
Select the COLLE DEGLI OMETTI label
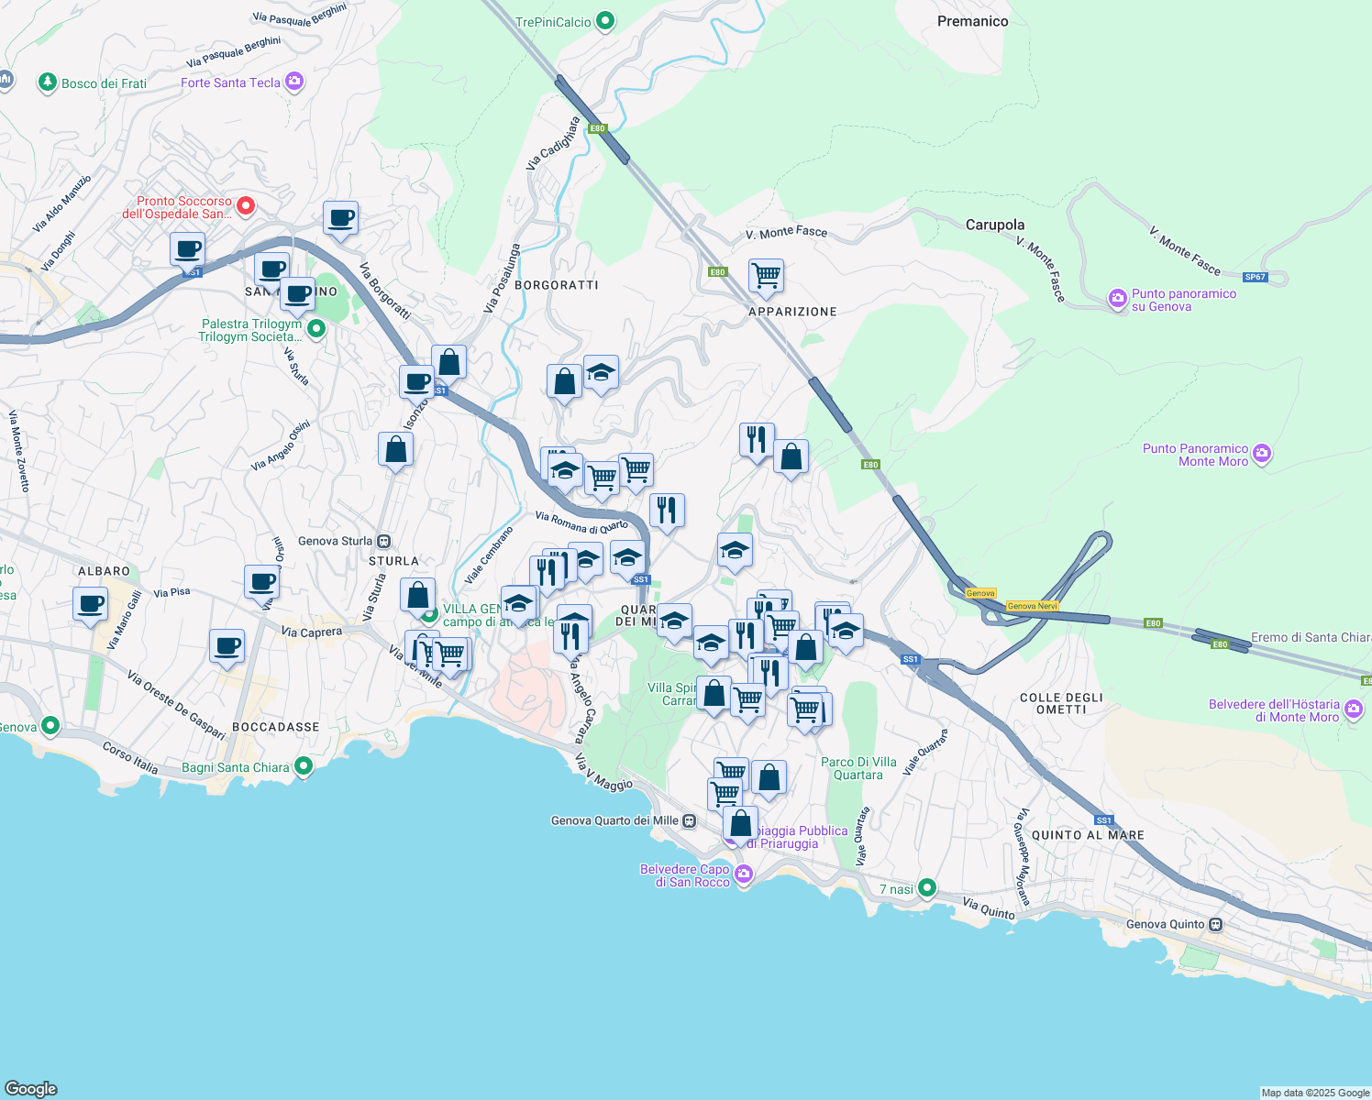coord(1061,703)
